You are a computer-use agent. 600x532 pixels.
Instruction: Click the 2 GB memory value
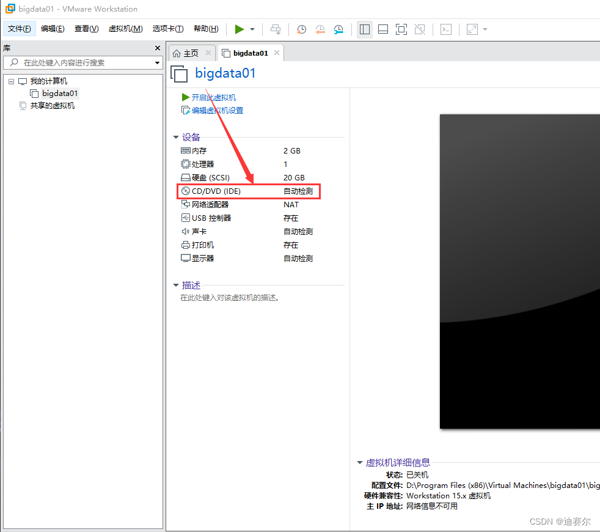pyautogui.click(x=292, y=151)
